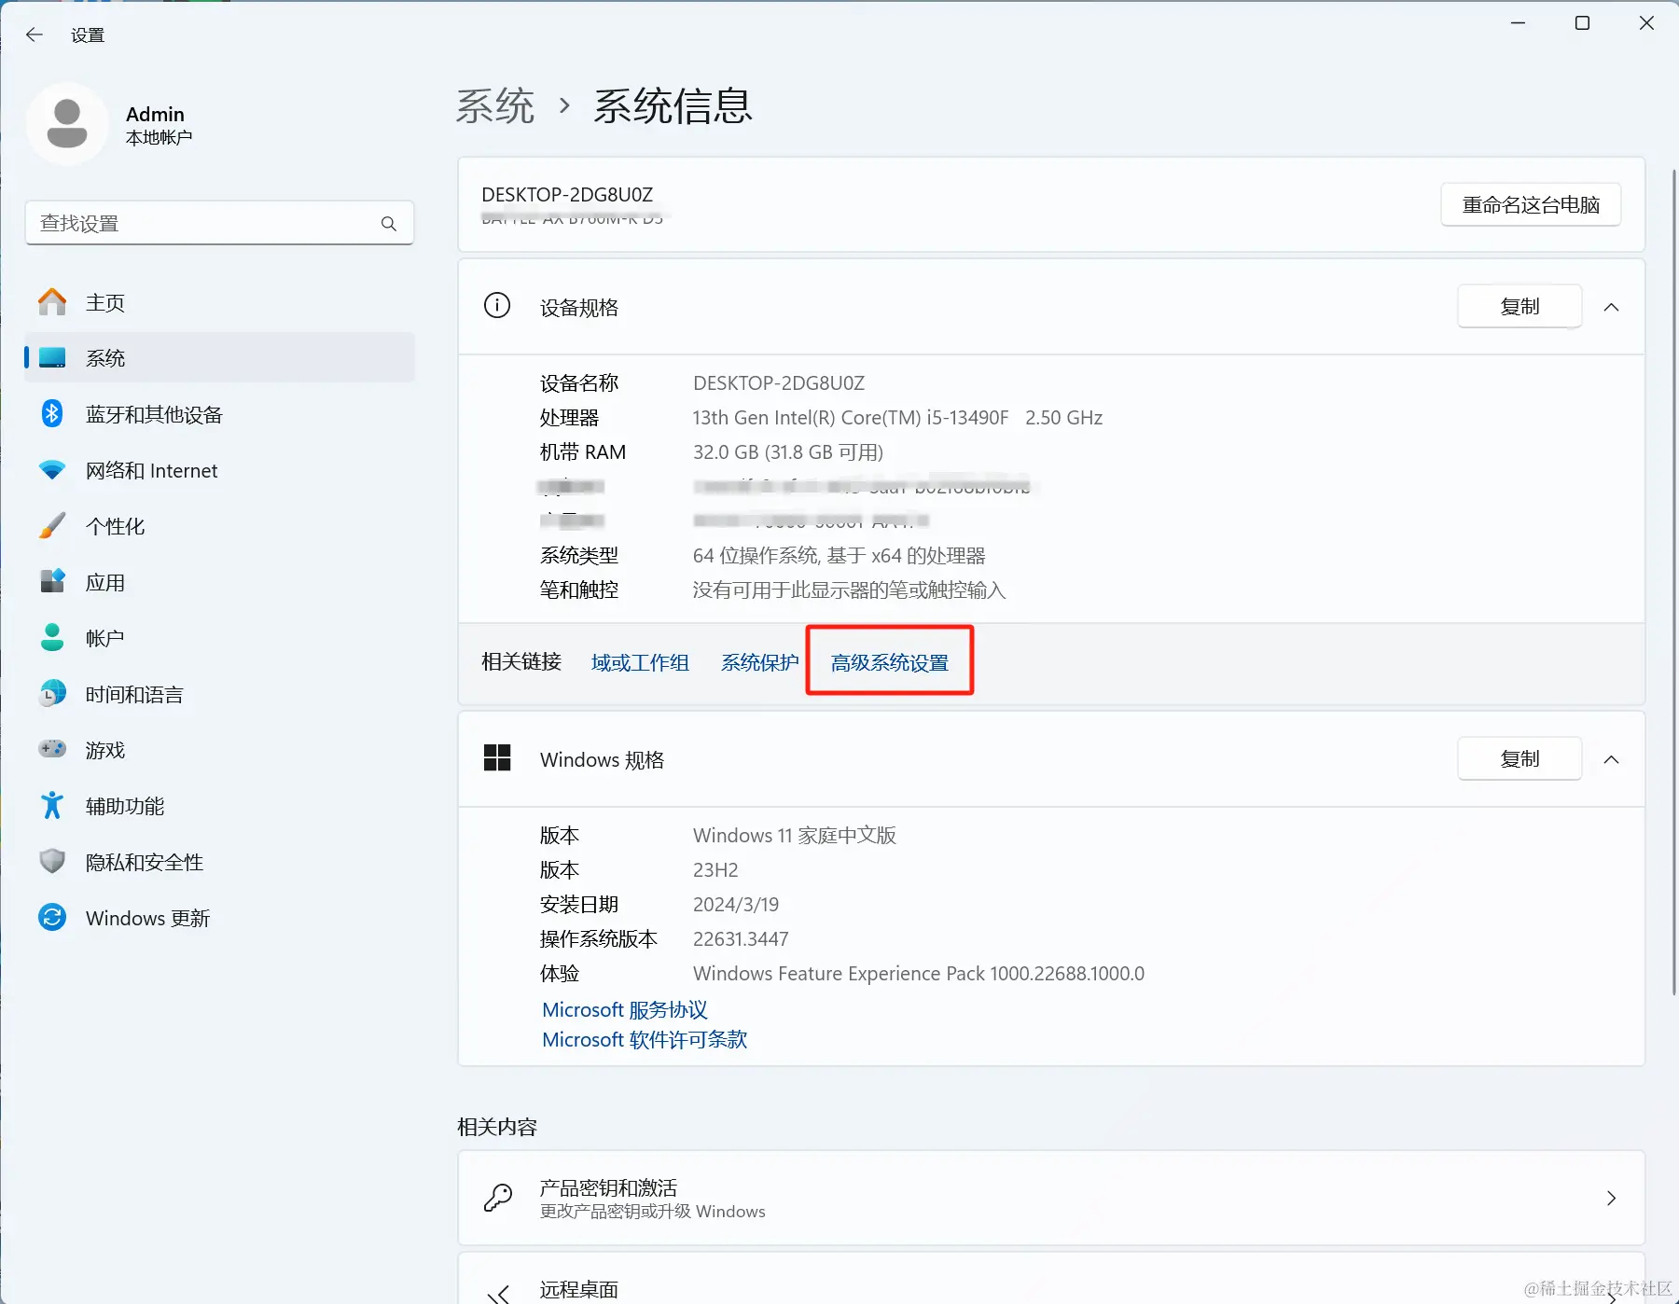Image resolution: width=1679 pixels, height=1304 pixels.
Task: Open 网络和 Internet Wi-Fi icon
Action: pos(52,470)
